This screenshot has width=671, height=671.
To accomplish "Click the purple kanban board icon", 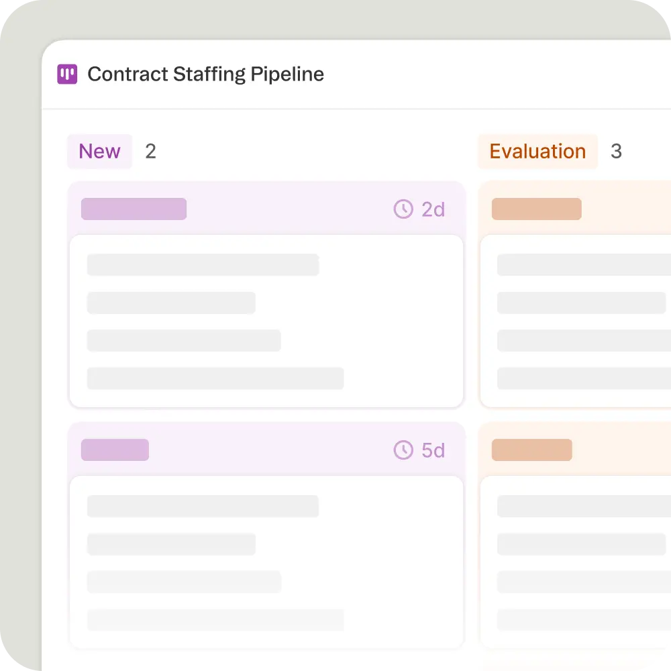I will (x=67, y=74).
